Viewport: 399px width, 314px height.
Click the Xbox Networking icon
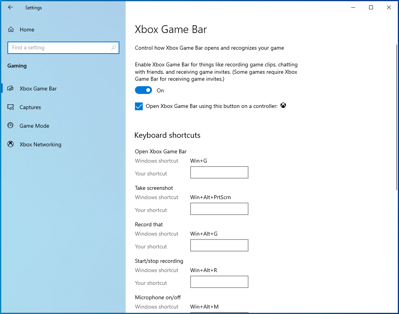tap(11, 144)
